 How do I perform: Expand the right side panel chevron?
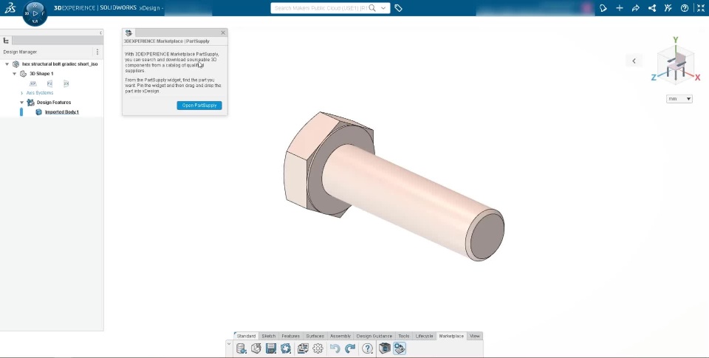pos(634,61)
